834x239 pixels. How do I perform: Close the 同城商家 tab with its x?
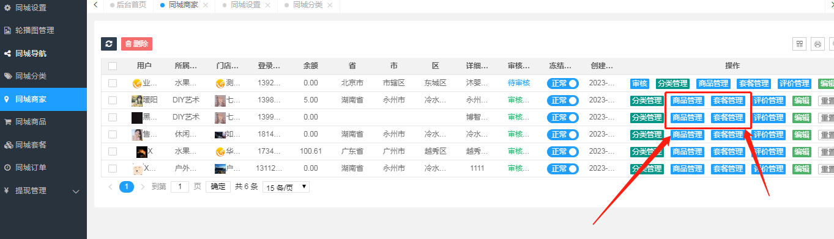[206, 5]
